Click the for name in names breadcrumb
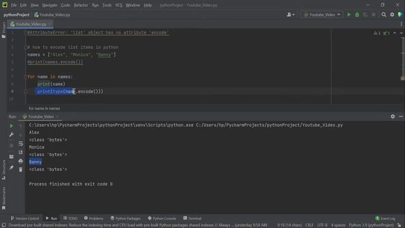The image size is (405, 228). tap(44, 108)
